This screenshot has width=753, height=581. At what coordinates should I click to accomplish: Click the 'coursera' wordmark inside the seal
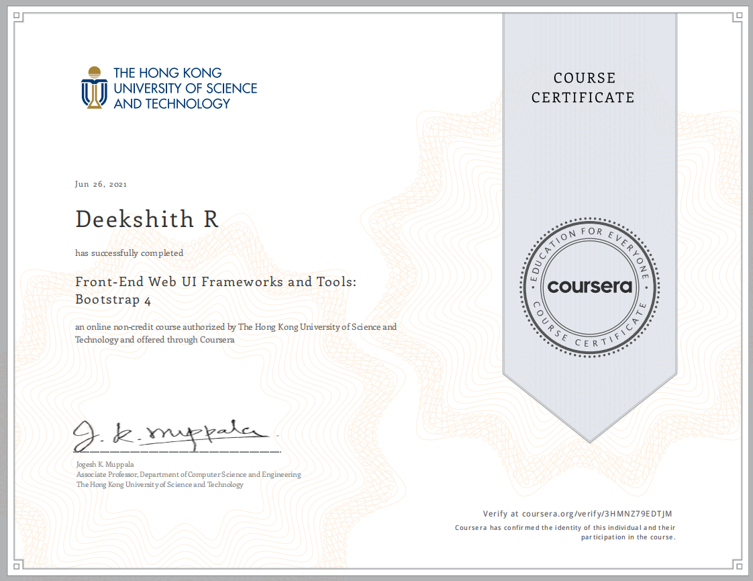(x=590, y=286)
